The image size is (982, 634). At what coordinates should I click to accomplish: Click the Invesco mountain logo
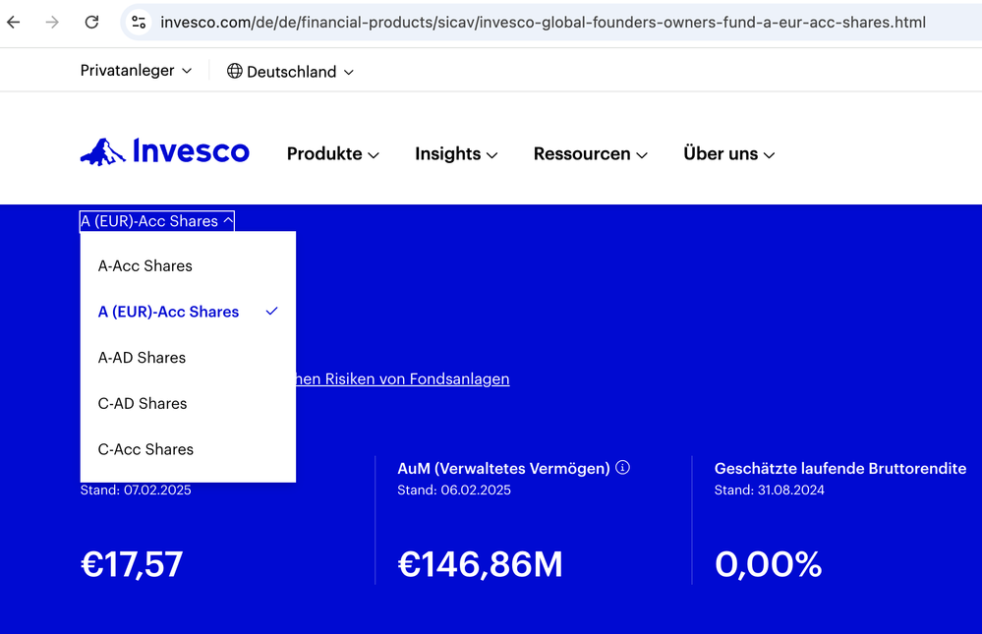click(165, 151)
